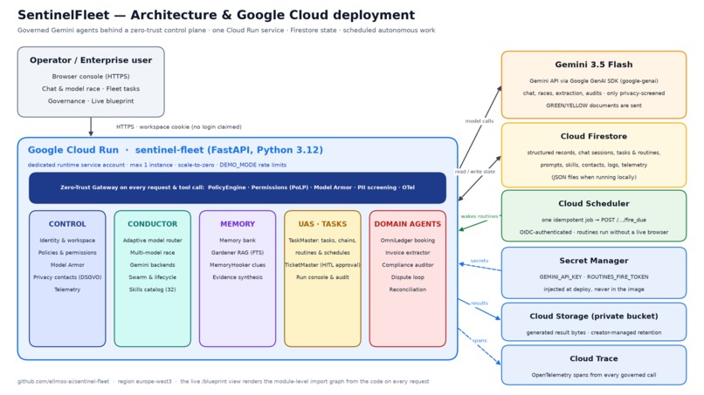This screenshot has width=704, height=395.
Task: Click the 'one idempotent job' POST line
Action: [x=594, y=220]
